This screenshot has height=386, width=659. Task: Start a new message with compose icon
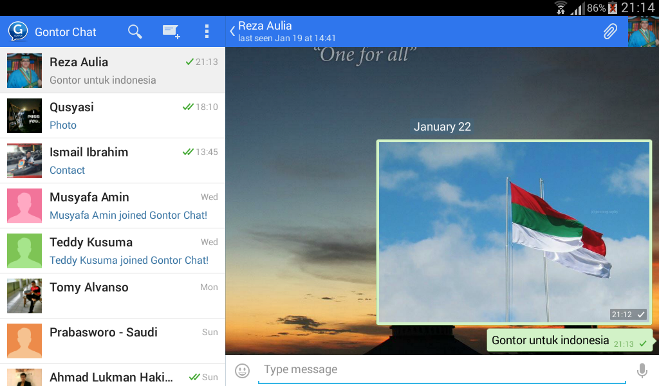coord(171,32)
